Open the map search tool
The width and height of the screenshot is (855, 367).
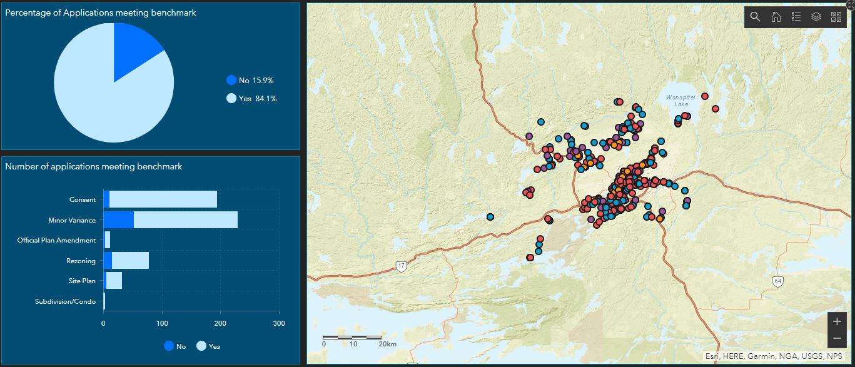756,17
